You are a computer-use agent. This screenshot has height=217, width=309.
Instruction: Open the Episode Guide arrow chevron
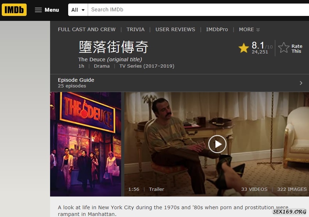(x=301, y=83)
